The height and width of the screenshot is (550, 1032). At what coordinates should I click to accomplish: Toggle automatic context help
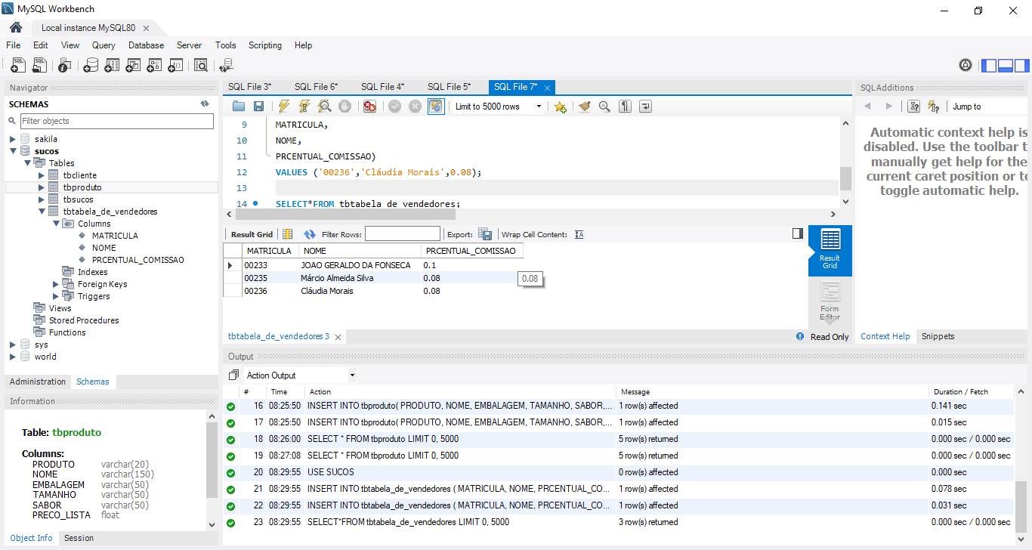(x=934, y=107)
